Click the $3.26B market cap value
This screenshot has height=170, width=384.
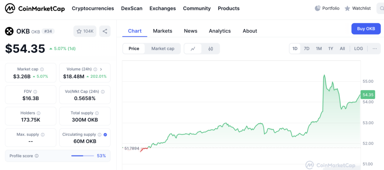(x=22, y=76)
